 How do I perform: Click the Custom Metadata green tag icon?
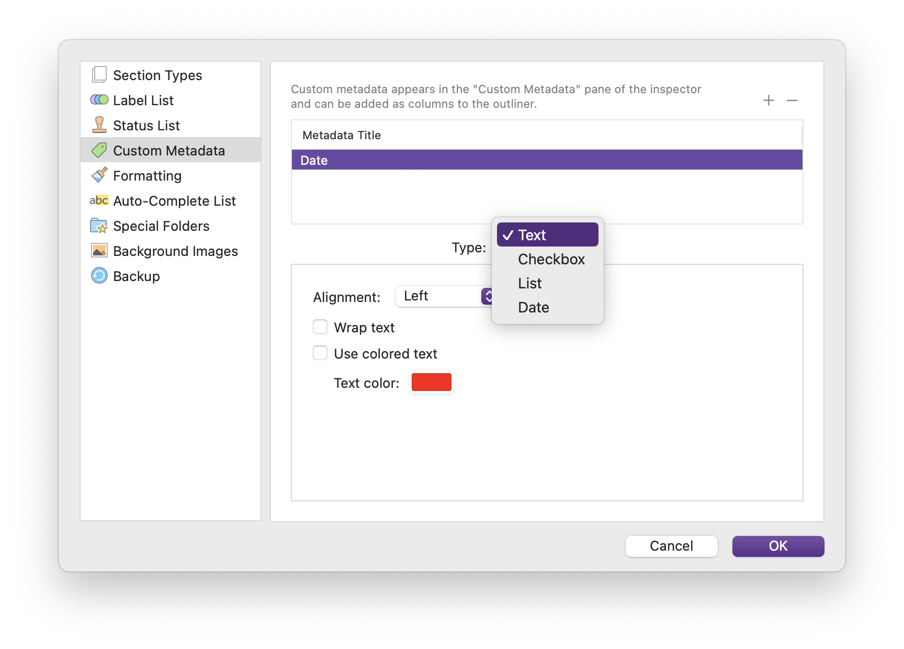pyautogui.click(x=99, y=150)
